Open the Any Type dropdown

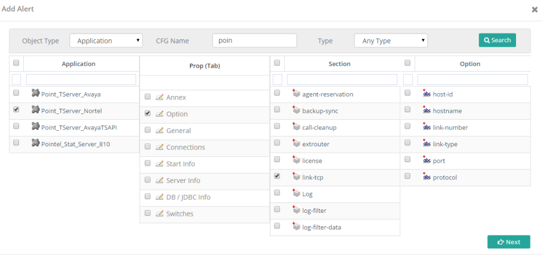391,40
